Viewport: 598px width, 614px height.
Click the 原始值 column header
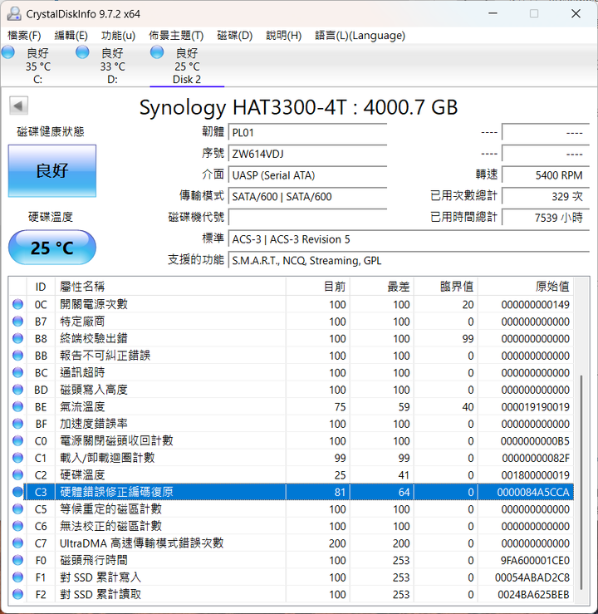(x=552, y=286)
